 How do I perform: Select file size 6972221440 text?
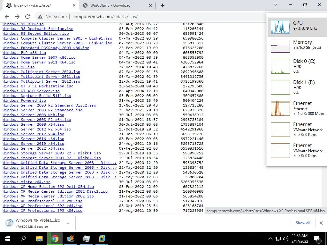[x=192, y=139]
